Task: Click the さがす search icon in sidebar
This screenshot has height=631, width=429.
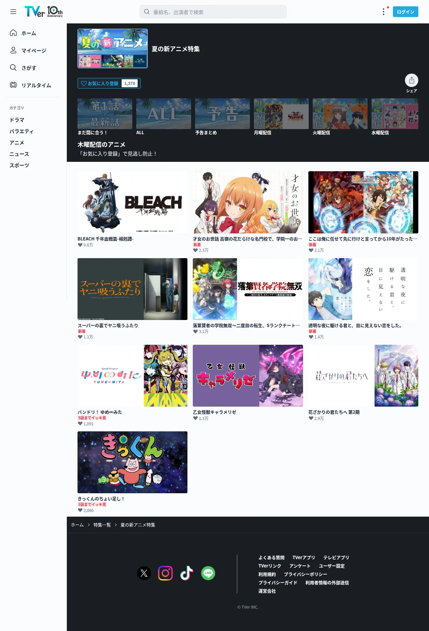Action: pyautogui.click(x=13, y=68)
